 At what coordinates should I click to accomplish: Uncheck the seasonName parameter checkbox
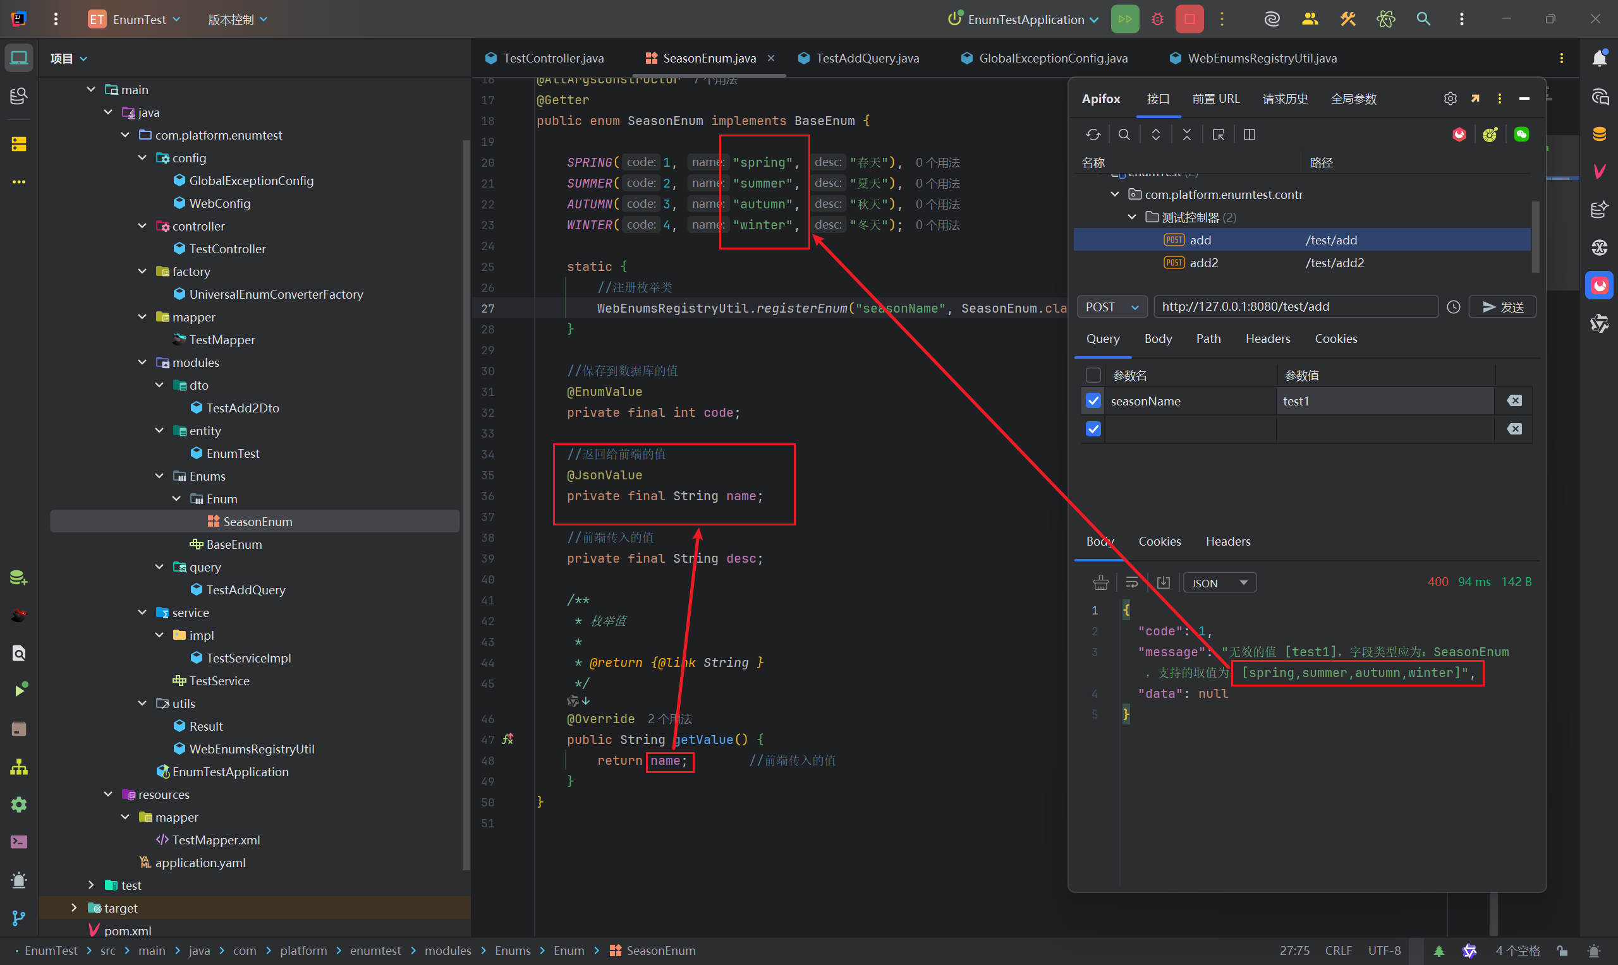(x=1093, y=400)
